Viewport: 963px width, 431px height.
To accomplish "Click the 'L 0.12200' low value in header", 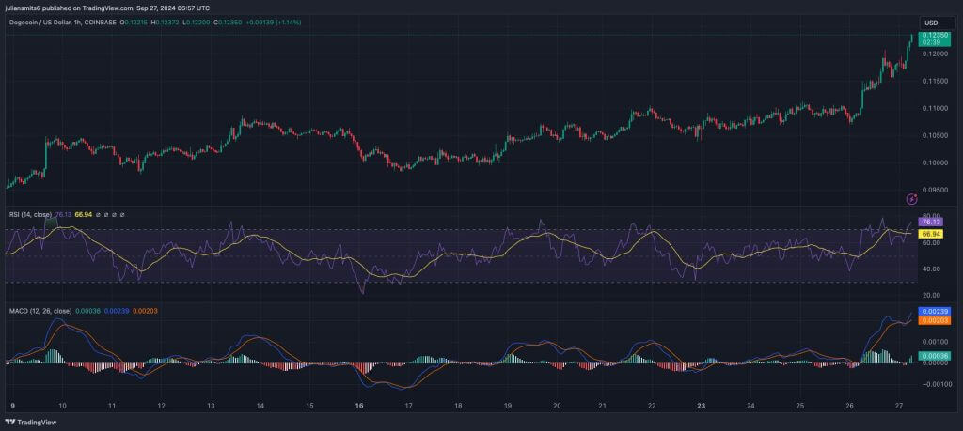I will (x=197, y=23).
